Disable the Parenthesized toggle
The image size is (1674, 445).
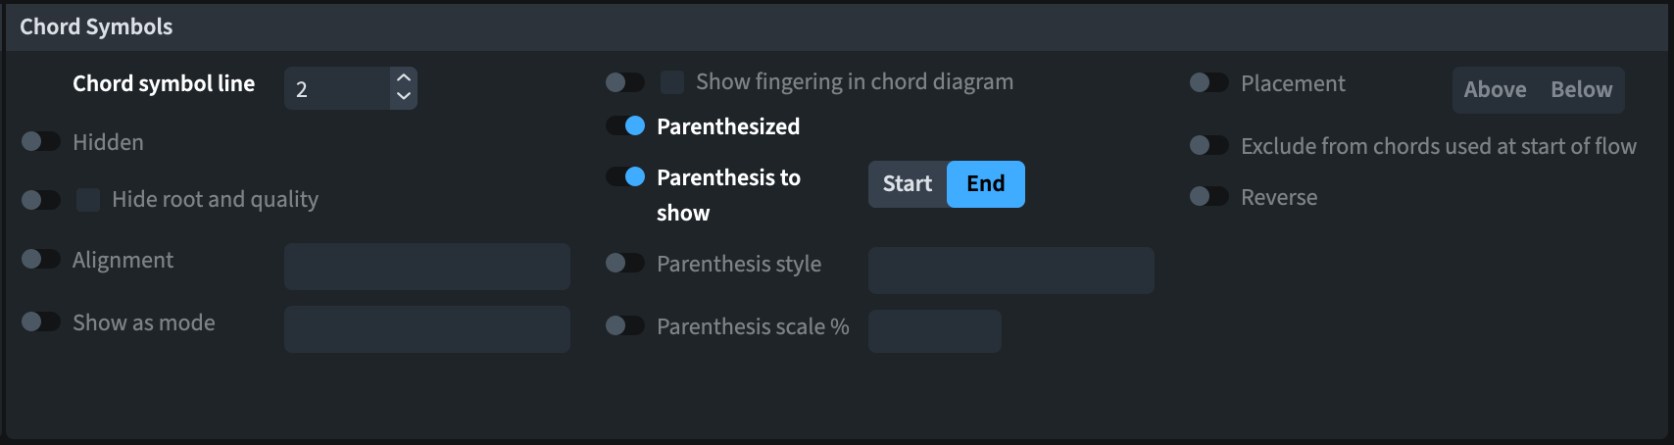[624, 126]
